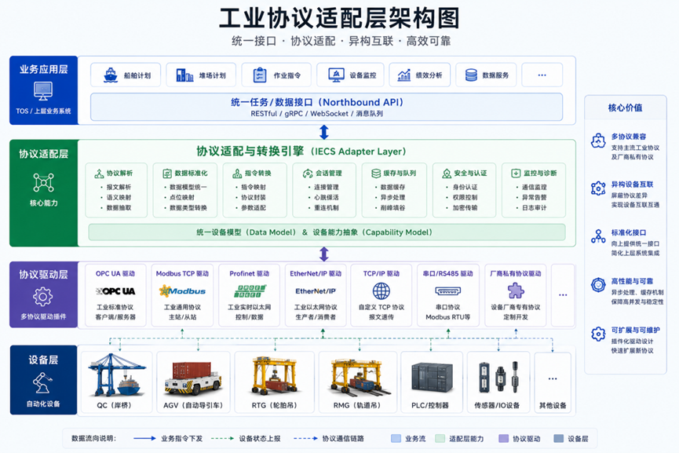Click the Profinet green logo
This screenshot has width=679, height=453.
click(250, 291)
